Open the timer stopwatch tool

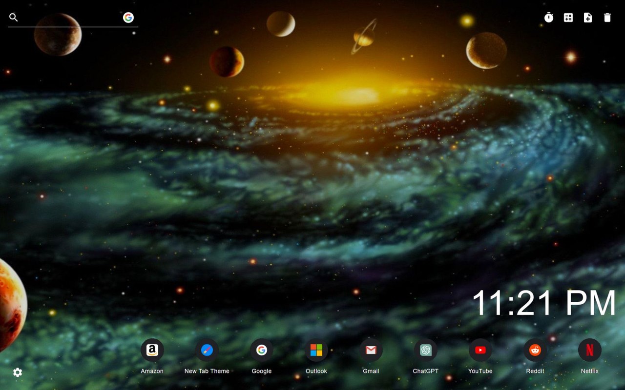(x=549, y=18)
